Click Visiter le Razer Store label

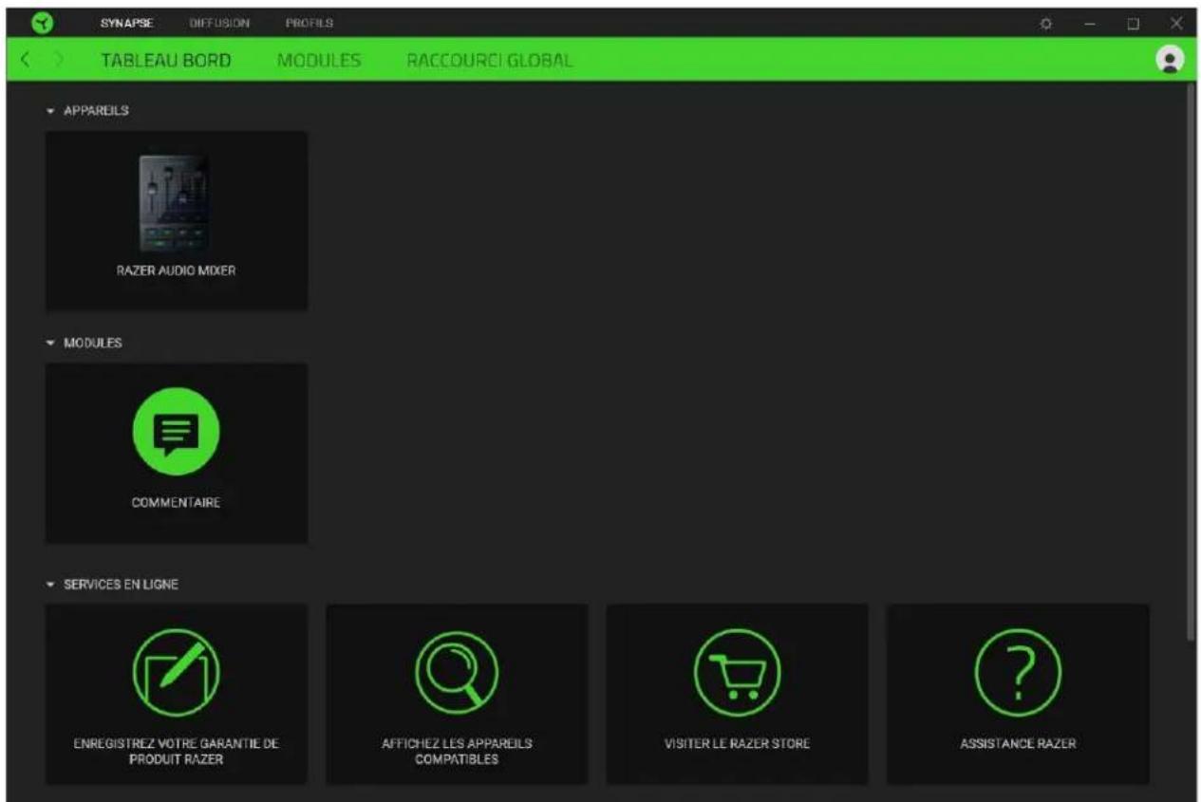pos(737,744)
